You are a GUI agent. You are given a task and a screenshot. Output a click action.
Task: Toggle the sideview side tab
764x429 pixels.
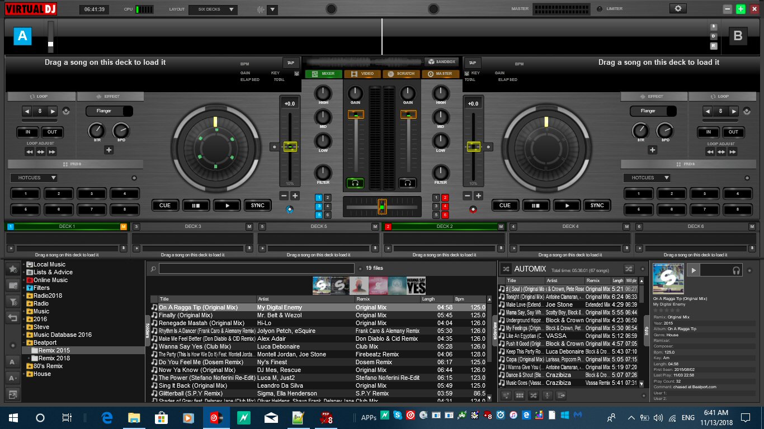coord(494,330)
